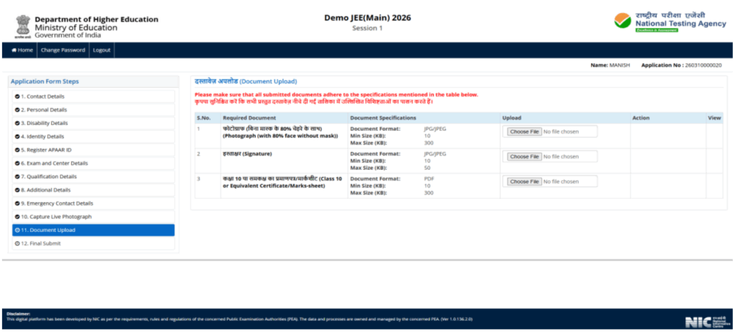Open step 1. Contact Details

pyautogui.click(x=93, y=96)
